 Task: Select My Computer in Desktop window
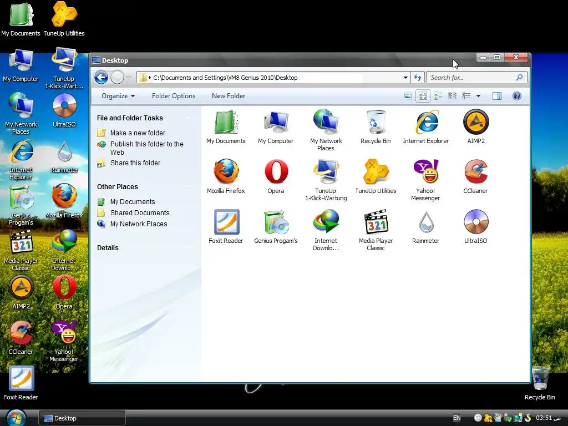pos(276,127)
